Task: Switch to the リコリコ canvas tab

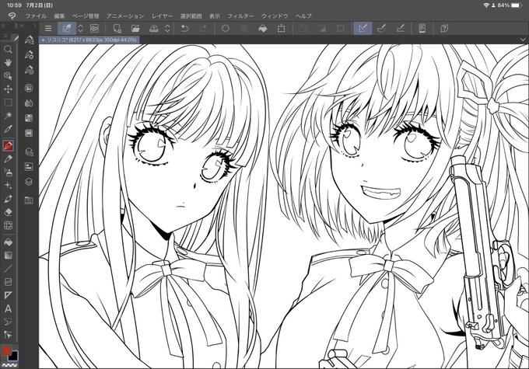Action: 89,40
